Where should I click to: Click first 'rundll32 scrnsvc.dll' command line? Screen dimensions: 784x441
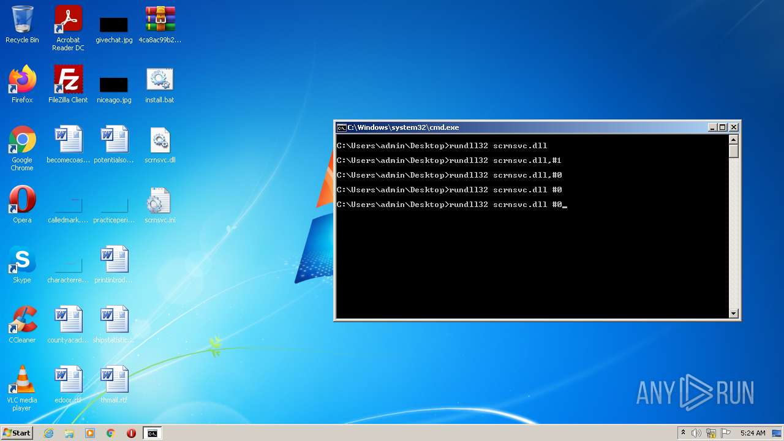442,146
